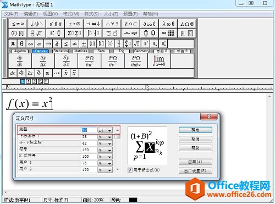Click the 用户 1 size value field
Screen dimensions: 275x204
(x=89, y=163)
